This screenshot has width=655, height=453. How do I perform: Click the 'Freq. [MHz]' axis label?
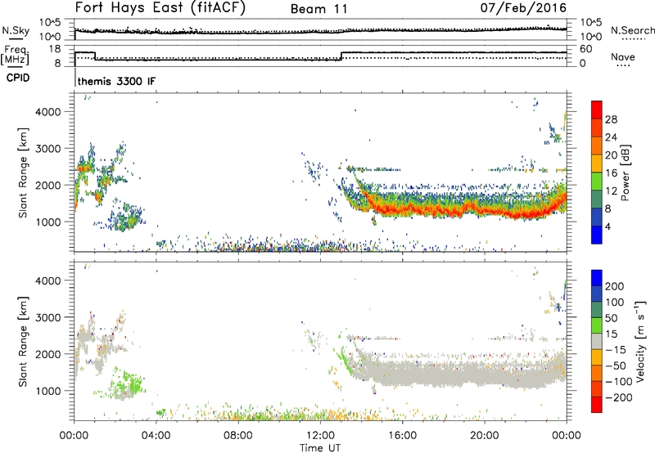tap(15, 56)
